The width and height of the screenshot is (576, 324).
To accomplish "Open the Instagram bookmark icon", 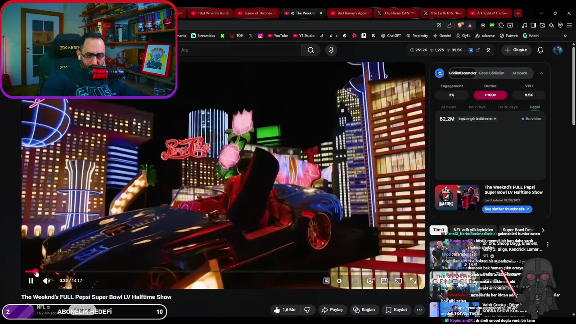I will (260, 36).
